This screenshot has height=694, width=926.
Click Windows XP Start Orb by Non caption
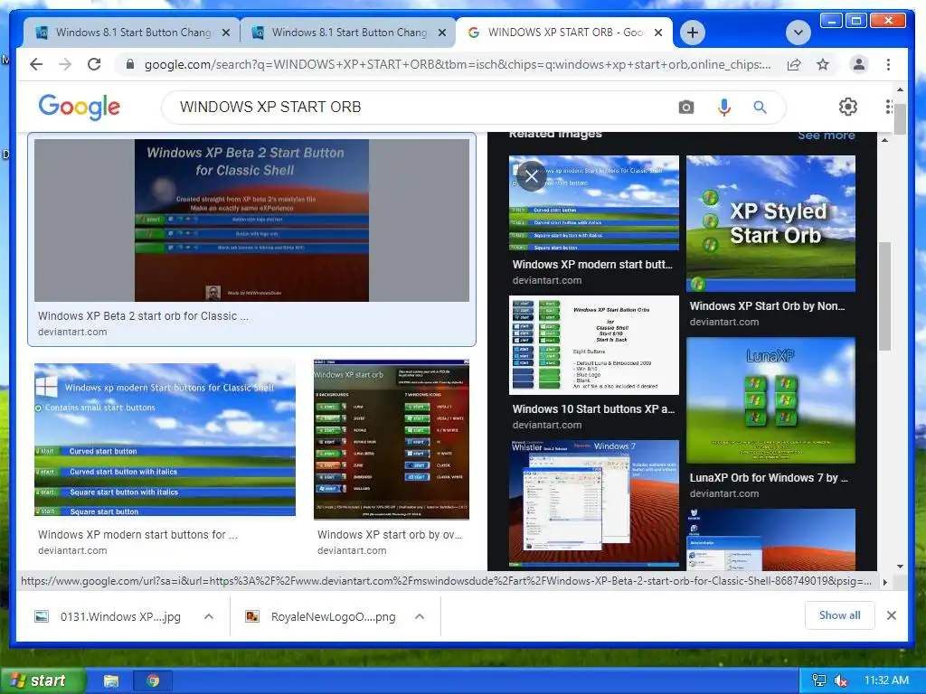coord(767,305)
